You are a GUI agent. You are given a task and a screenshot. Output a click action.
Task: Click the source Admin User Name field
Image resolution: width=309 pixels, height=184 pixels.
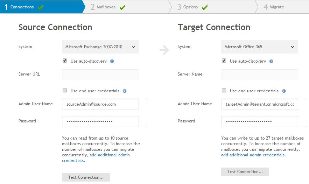pyautogui.click(x=100, y=104)
